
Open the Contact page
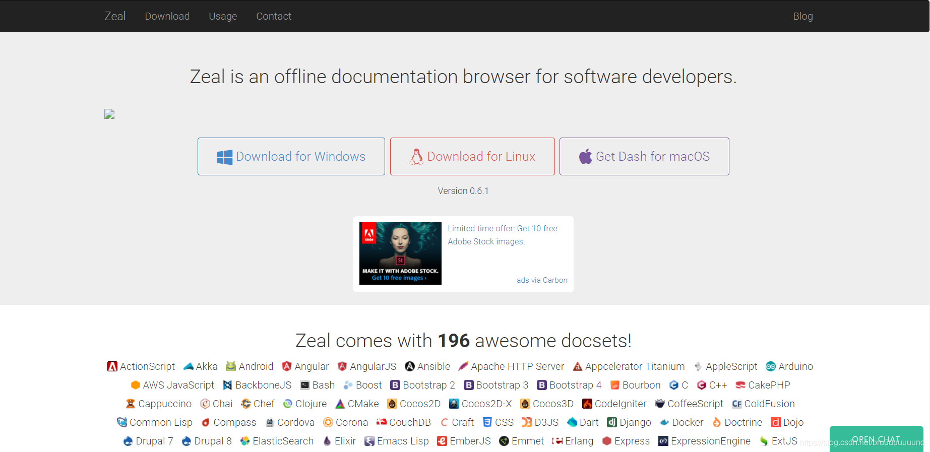pos(274,16)
